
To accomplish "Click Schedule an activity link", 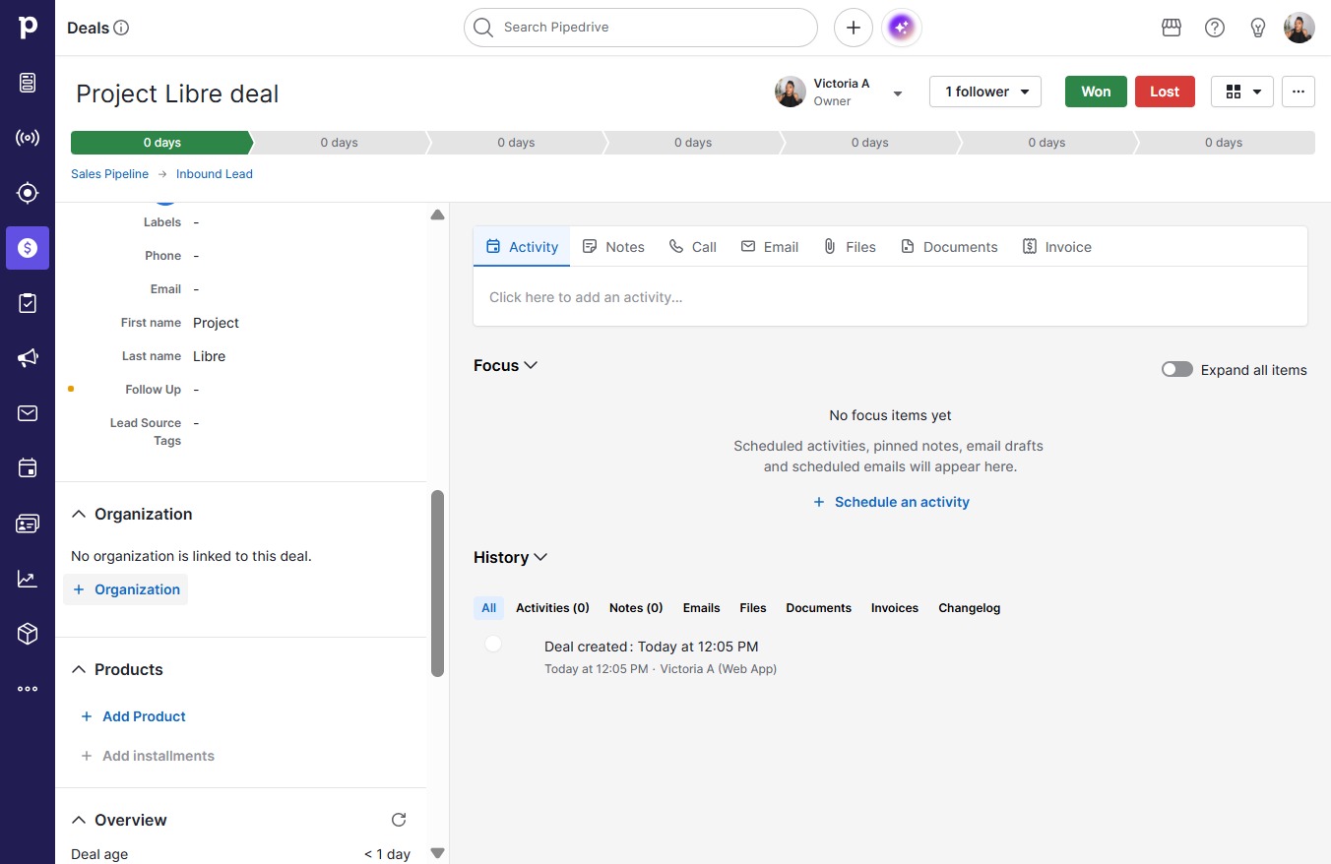I will coord(891,502).
